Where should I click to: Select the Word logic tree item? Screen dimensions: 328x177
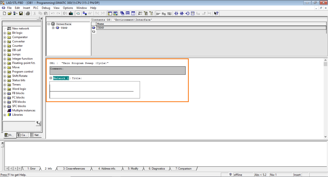(19, 89)
